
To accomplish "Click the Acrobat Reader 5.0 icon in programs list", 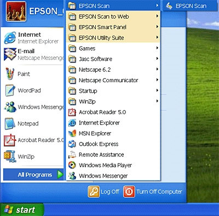I will click(72, 112).
